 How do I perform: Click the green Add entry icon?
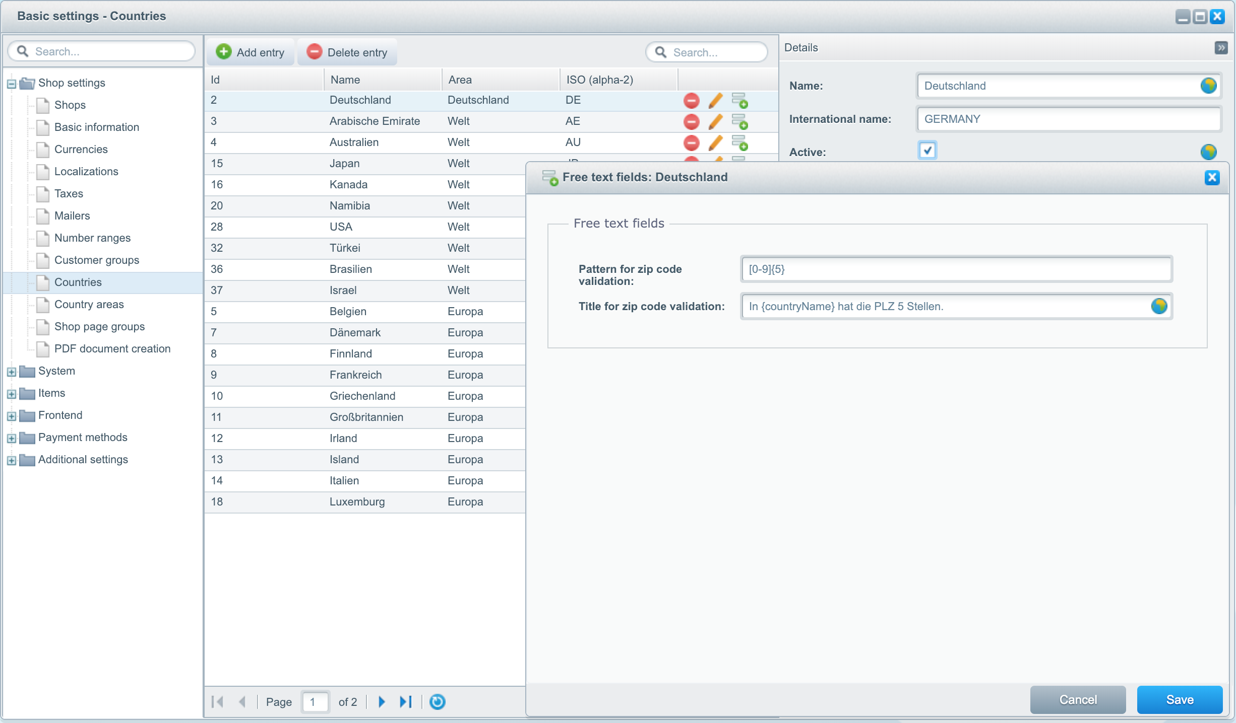[x=225, y=52]
